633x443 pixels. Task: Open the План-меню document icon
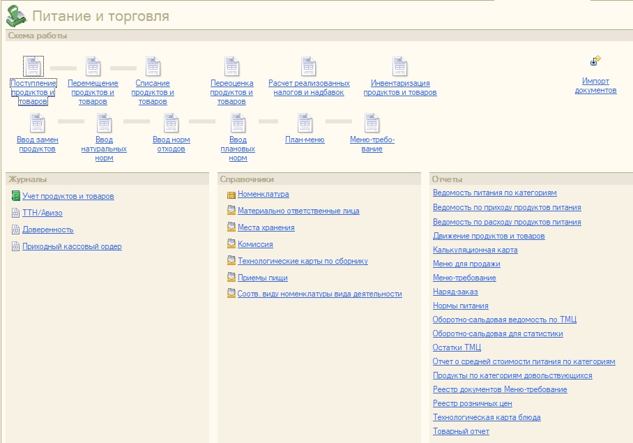[x=305, y=123]
